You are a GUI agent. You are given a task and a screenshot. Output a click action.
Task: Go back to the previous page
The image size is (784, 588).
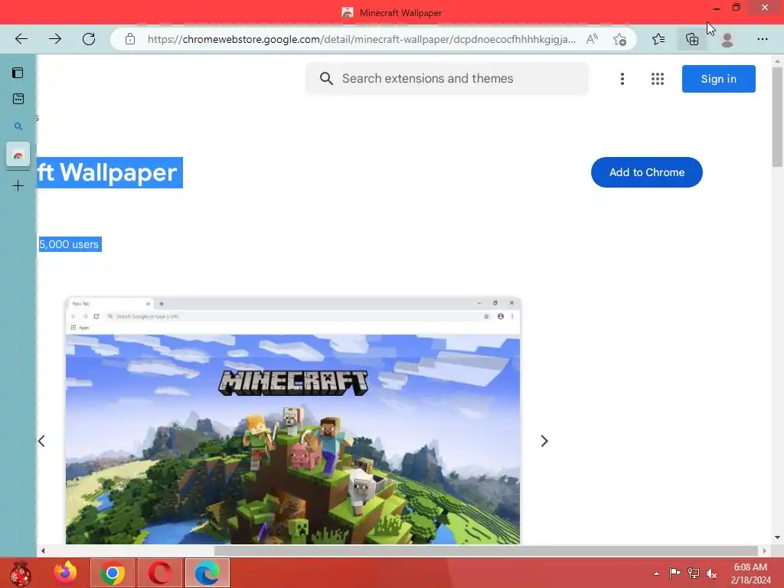21,39
